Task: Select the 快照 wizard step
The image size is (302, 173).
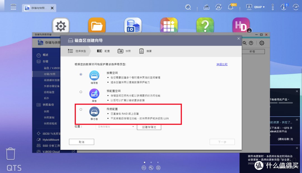Action: [124, 51]
